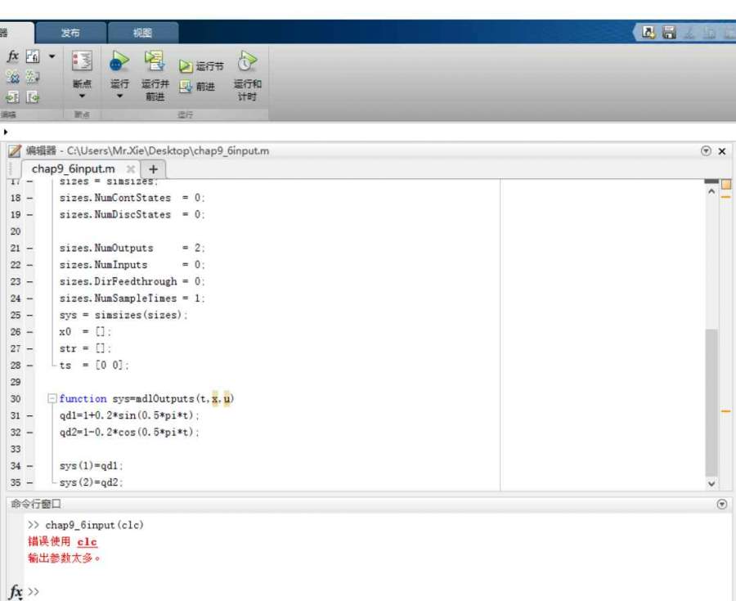Click the 命令行窗口 panel title
The width and height of the screenshot is (736, 601).
pos(36,505)
